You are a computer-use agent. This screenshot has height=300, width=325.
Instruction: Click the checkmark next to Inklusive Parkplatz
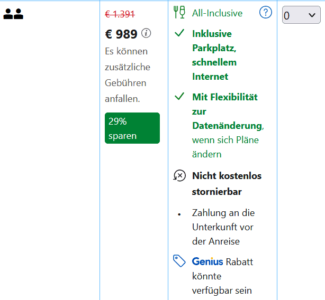tap(179, 33)
